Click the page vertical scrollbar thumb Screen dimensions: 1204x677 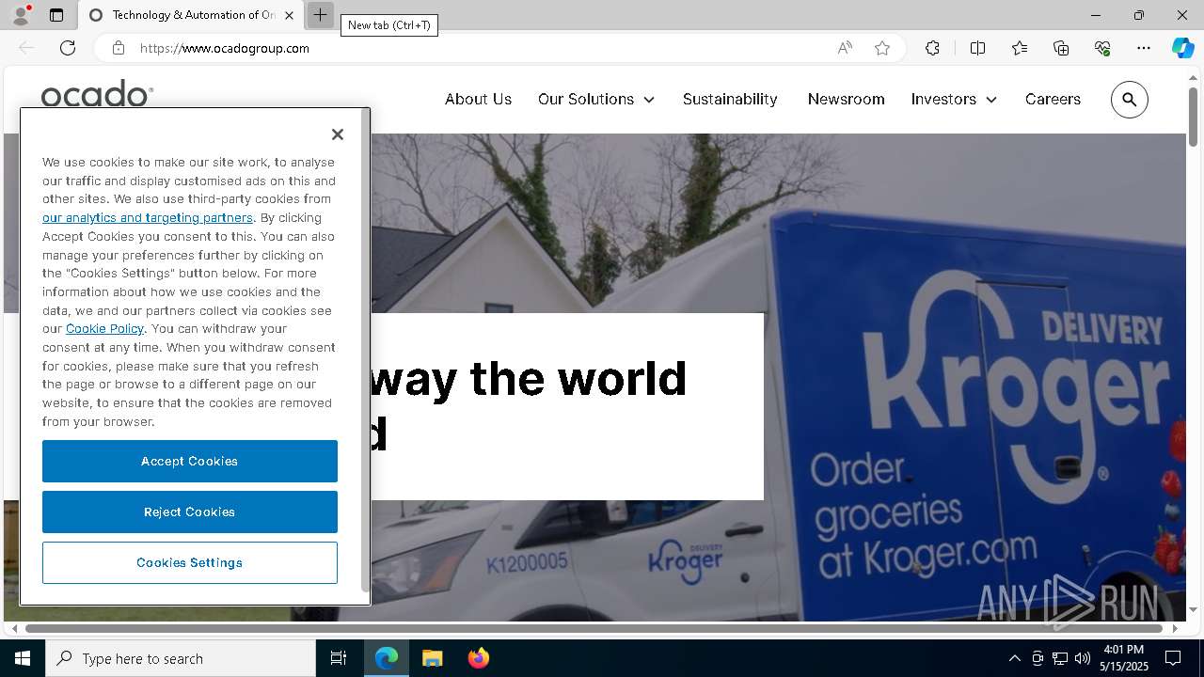[x=1193, y=117]
